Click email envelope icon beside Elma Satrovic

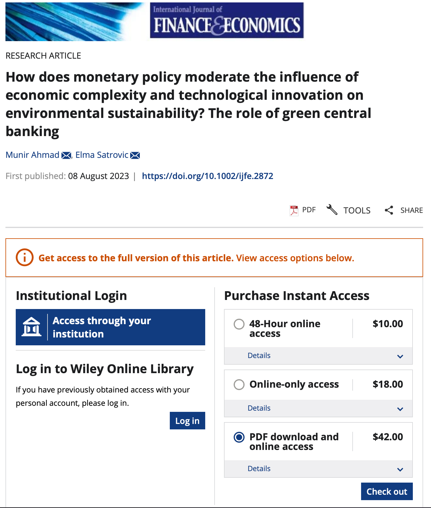click(135, 155)
